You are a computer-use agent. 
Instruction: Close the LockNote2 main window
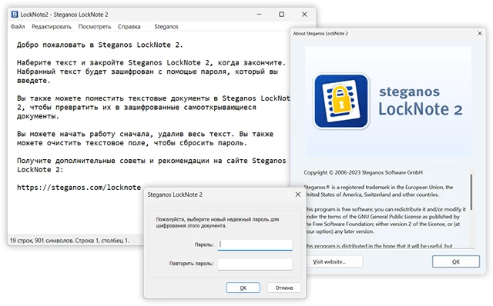coord(304,15)
